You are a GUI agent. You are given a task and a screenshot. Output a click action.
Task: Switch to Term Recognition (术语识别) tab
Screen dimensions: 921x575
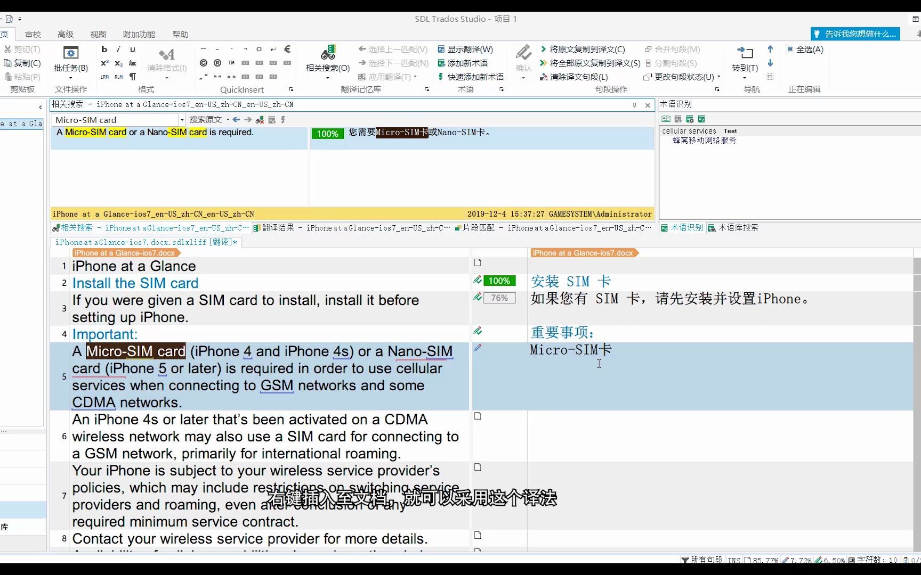(x=682, y=228)
